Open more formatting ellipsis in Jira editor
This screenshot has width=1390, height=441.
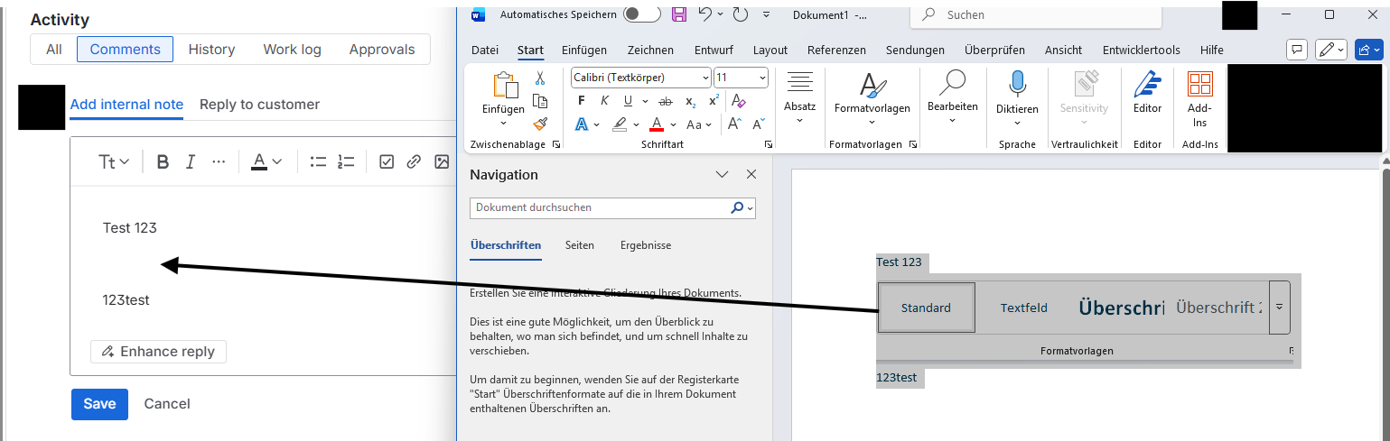tap(218, 161)
